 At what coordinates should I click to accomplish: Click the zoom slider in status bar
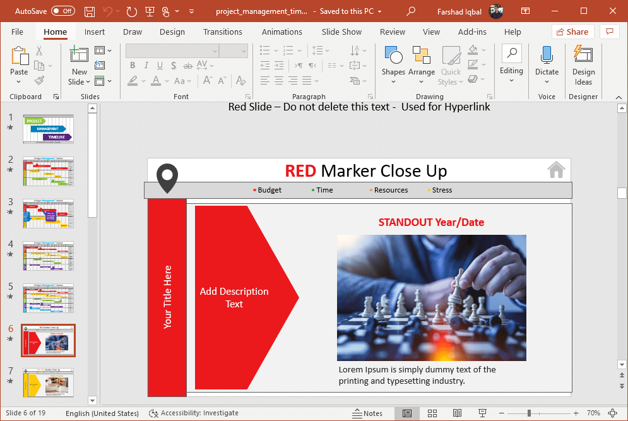pos(530,413)
